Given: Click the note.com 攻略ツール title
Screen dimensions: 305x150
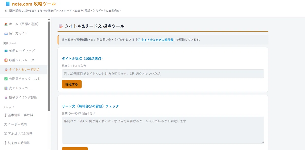Looking at the screenshot, I should pos(34,4).
